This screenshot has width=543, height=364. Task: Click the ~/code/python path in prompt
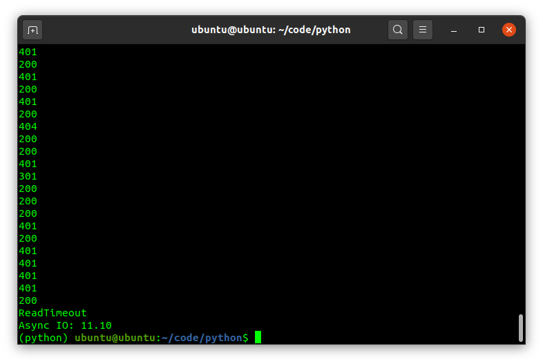[x=202, y=338]
